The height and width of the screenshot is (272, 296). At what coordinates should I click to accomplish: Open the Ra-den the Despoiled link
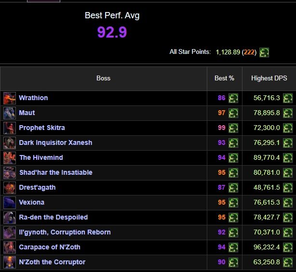pos(54,217)
